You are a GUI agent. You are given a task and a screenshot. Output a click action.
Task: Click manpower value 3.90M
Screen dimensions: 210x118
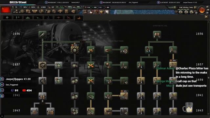tap(43, 7)
